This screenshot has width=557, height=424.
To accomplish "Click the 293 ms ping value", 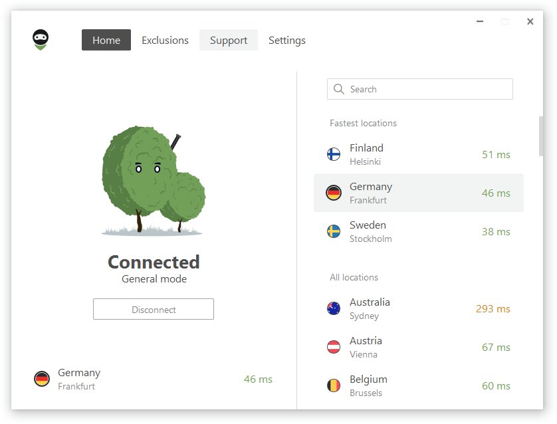I will (493, 309).
